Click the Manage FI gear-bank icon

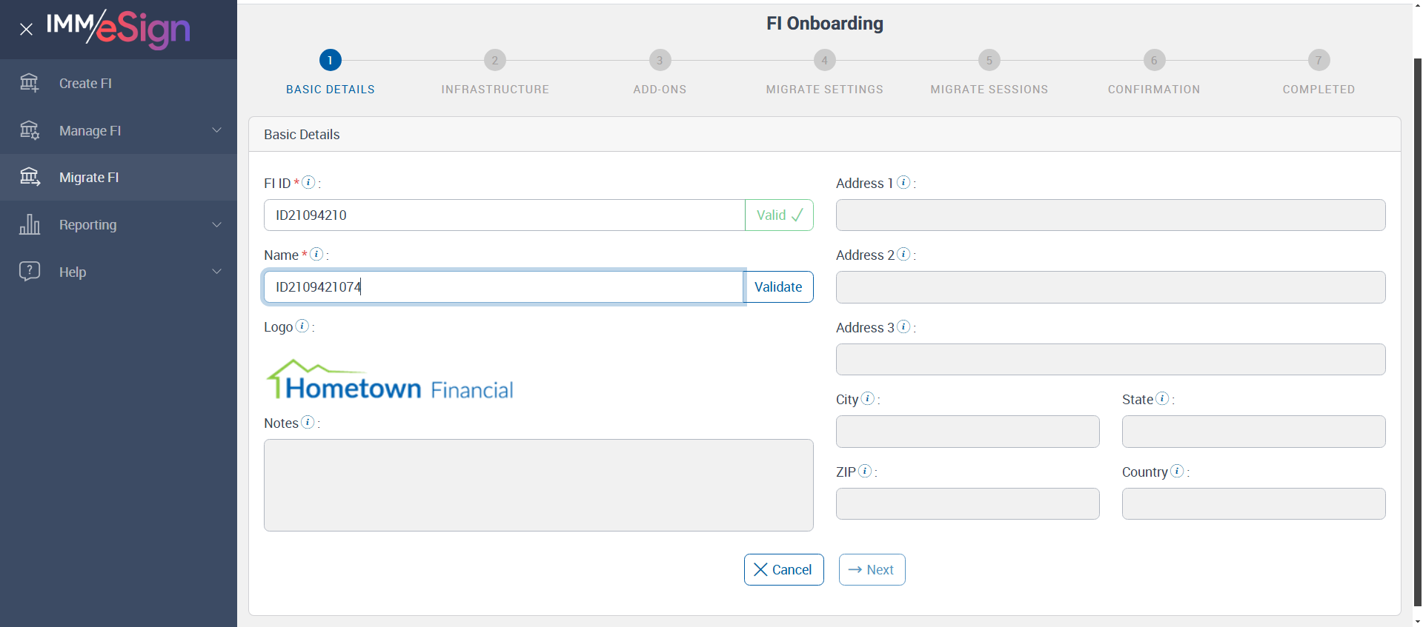[x=30, y=130]
